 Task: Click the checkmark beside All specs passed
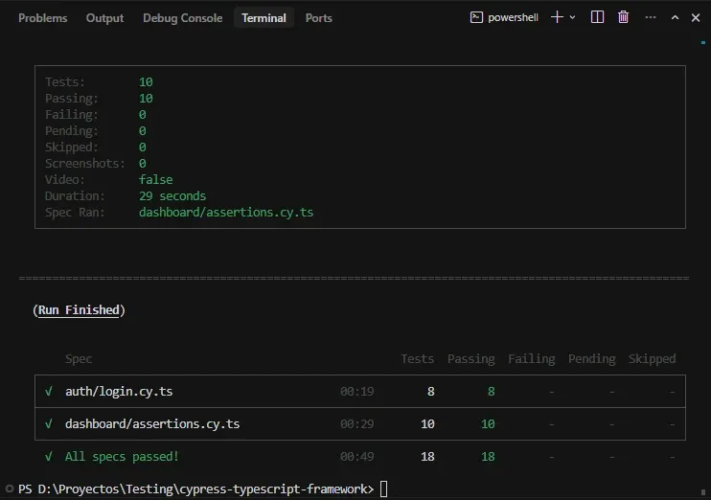[49, 457]
